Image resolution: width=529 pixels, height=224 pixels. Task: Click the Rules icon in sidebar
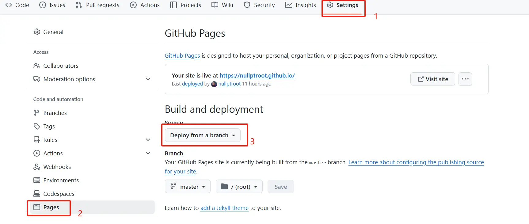(x=37, y=140)
